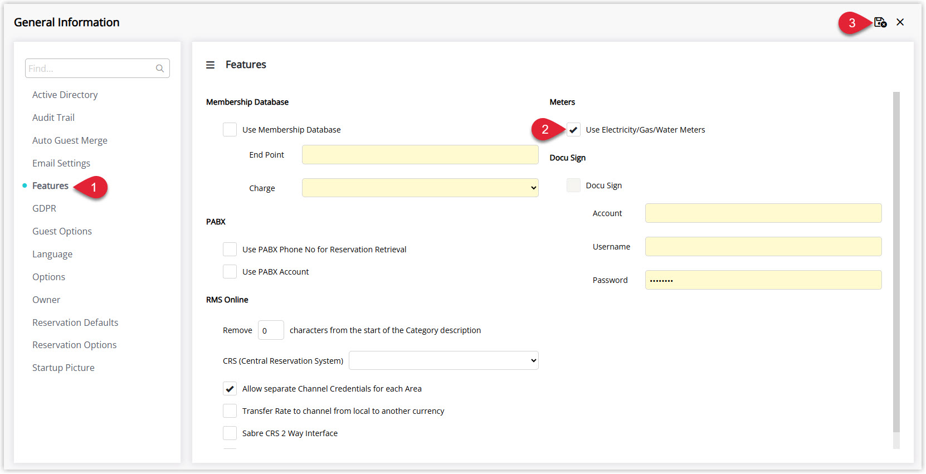This screenshot has width=926, height=474.
Task: Open the Charge dropdown
Action: tap(420, 188)
